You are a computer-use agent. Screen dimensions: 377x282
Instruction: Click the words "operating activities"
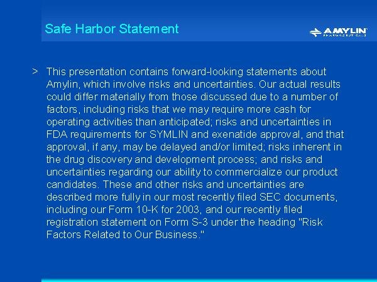click(x=87, y=122)
